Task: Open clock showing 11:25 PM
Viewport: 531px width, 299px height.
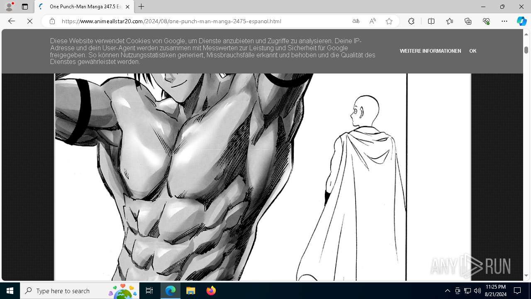Action: [496, 291]
